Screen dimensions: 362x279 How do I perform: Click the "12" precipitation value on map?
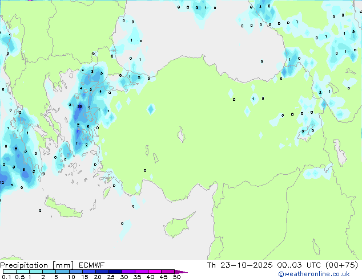coord(2,183)
